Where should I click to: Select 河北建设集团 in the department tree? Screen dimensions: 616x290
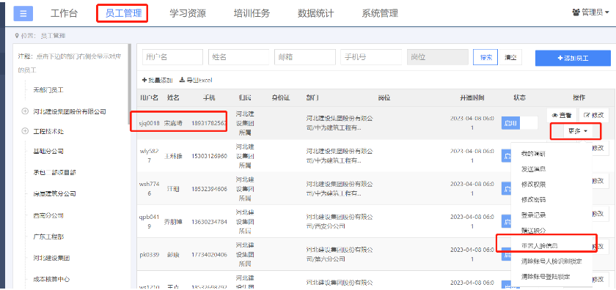[51, 259]
